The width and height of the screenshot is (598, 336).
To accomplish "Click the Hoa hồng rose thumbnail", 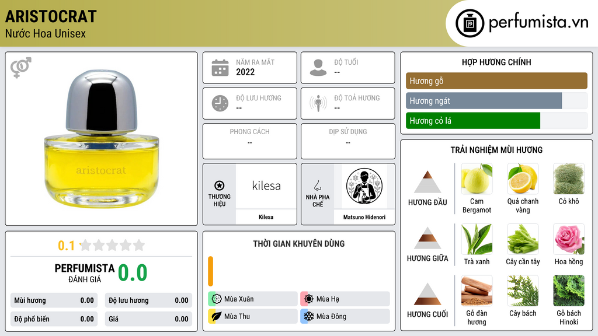I will [569, 239].
